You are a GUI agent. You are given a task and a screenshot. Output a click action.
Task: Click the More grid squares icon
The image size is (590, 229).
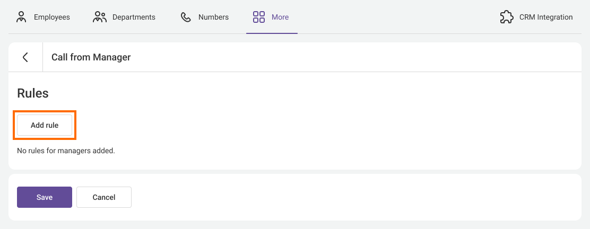coord(259,17)
